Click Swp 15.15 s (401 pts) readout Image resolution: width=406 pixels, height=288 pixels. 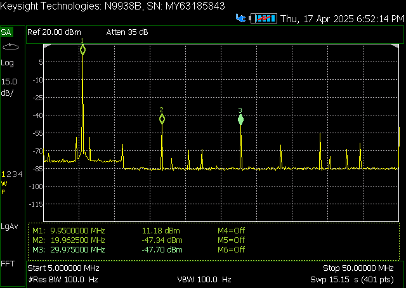(x=352, y=280)
